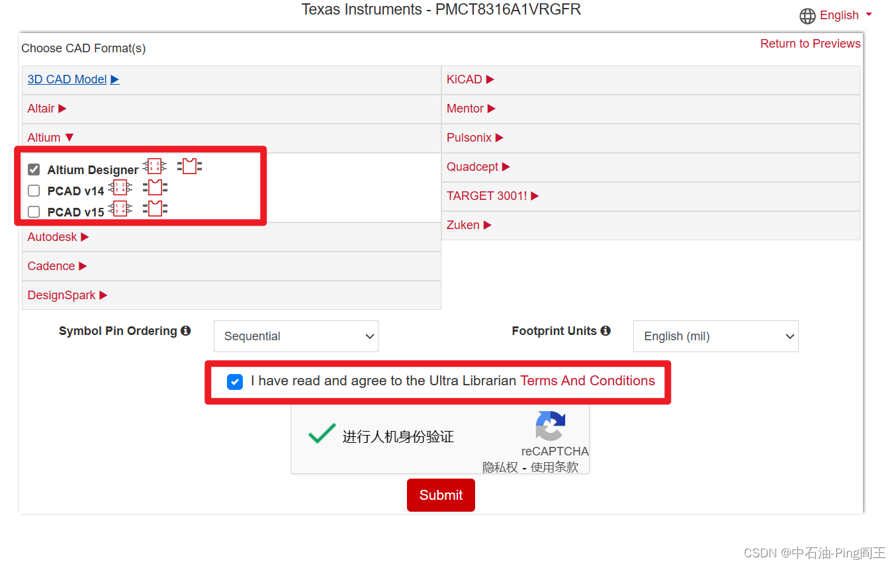
Task: Show info for Footprint Units
Action: point(605,330)
